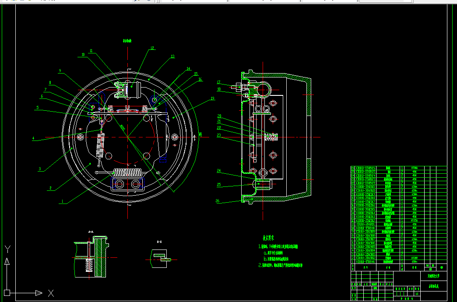Select the A-A section view label

coord(91,232)
